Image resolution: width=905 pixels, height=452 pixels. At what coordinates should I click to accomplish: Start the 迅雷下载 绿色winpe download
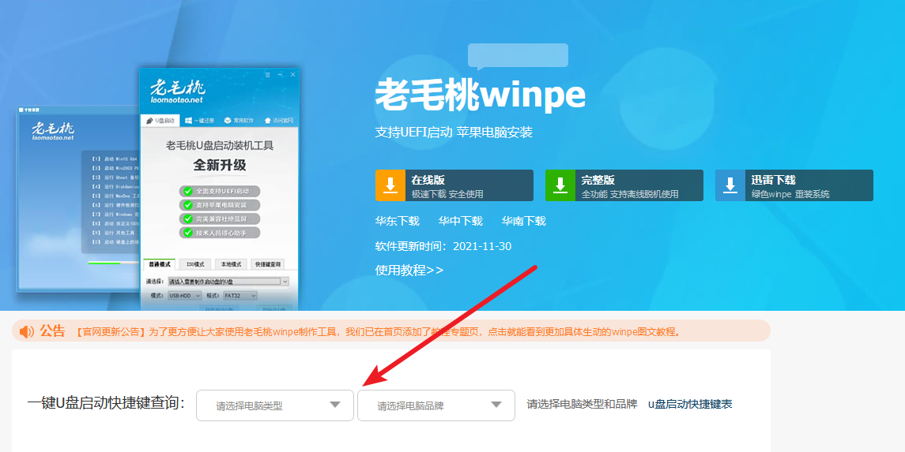pyautogui.click(x=794, y=185)
